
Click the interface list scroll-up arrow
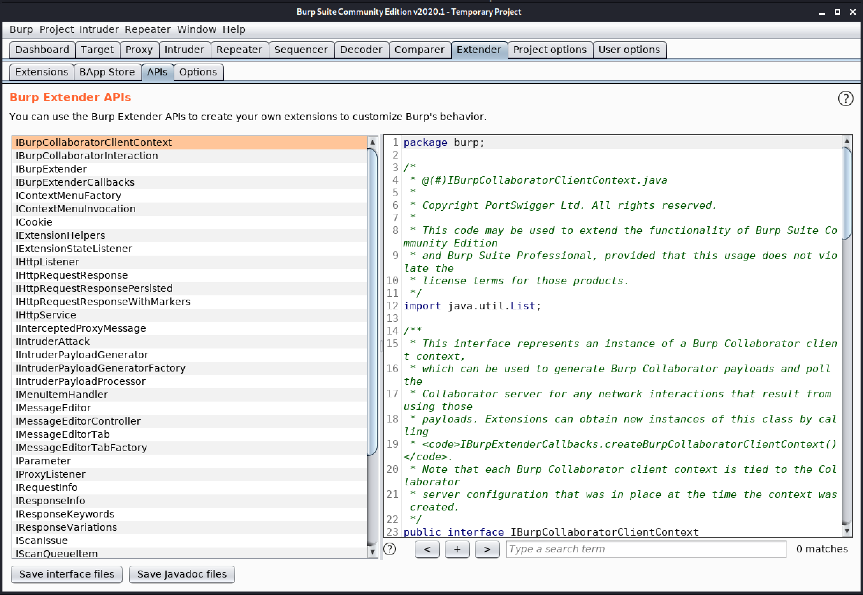click(372, 142)
